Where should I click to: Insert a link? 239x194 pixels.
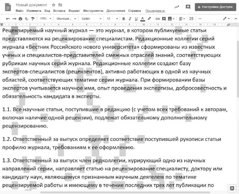pyautogui.click(x=158, y=19)
